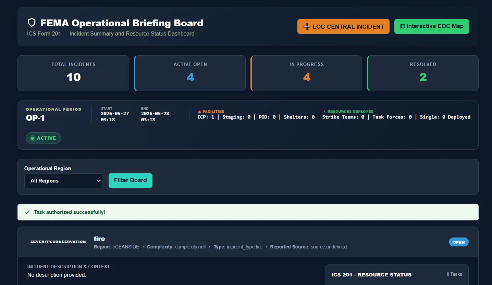Click Complexity: complexity.null text
Image resolution: width=492 pixels, height=285 pixels.
[176, 247]
